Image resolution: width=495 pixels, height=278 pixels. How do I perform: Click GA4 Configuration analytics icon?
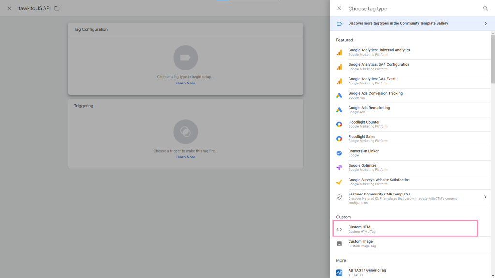point(339,67)
